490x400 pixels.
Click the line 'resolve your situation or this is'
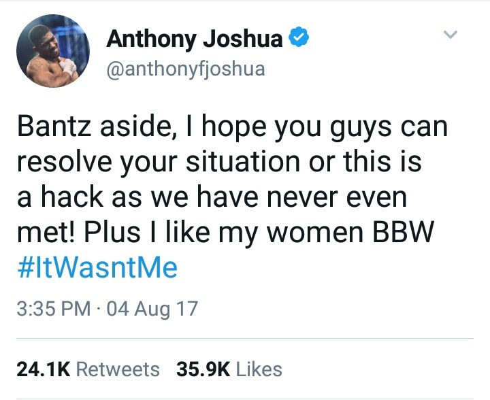pyautogui.click(x=219, y=163)
